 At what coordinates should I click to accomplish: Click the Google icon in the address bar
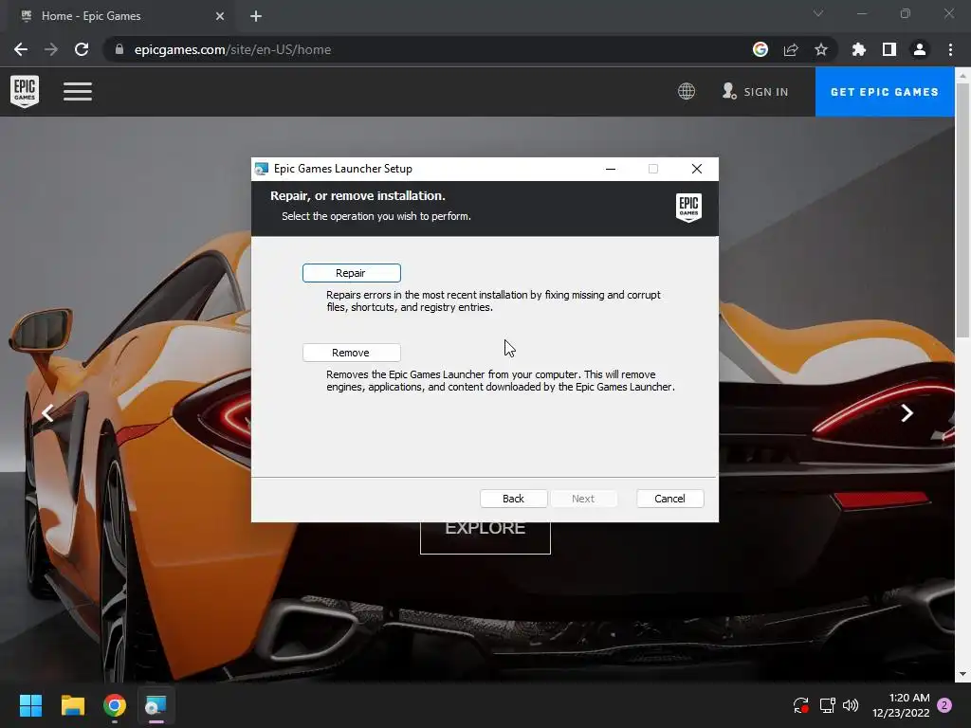(760, 49)
